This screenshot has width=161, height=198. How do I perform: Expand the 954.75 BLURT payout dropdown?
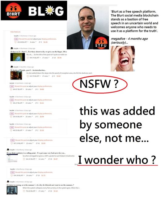point(40,58)
